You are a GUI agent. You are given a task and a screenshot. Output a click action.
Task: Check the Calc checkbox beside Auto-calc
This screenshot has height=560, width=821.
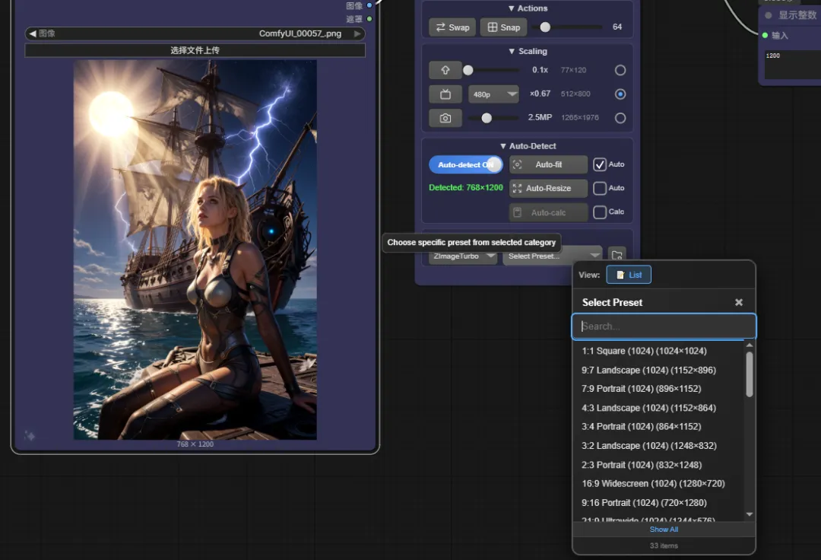pyautogui.click(x=600, y=212)
